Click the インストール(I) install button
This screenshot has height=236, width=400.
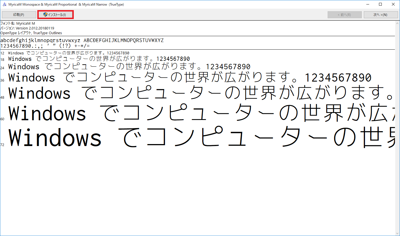point(55,15)
